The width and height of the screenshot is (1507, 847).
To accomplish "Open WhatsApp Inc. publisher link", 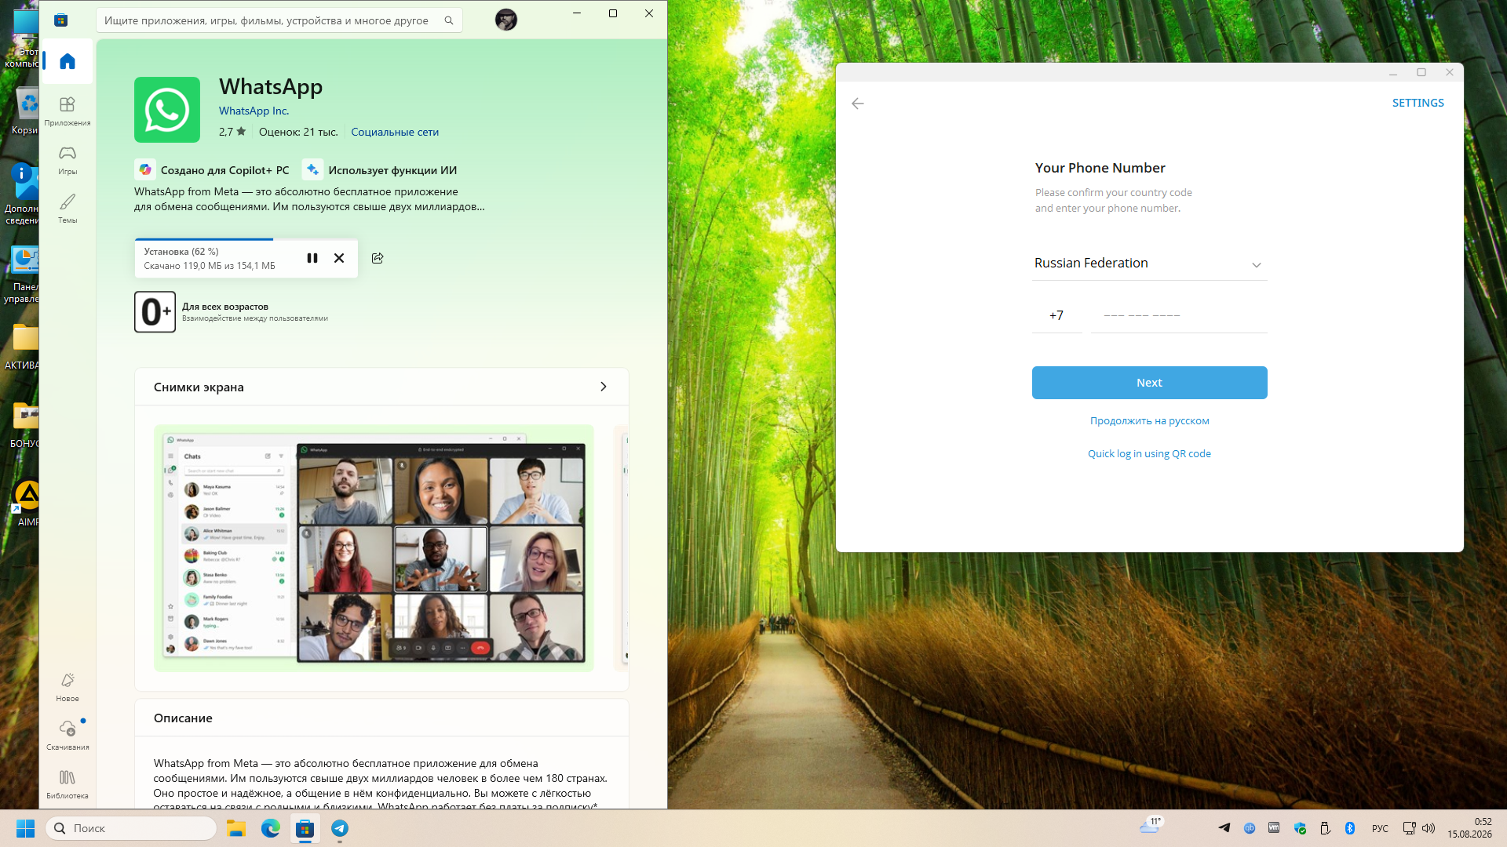I will point(254,111).
